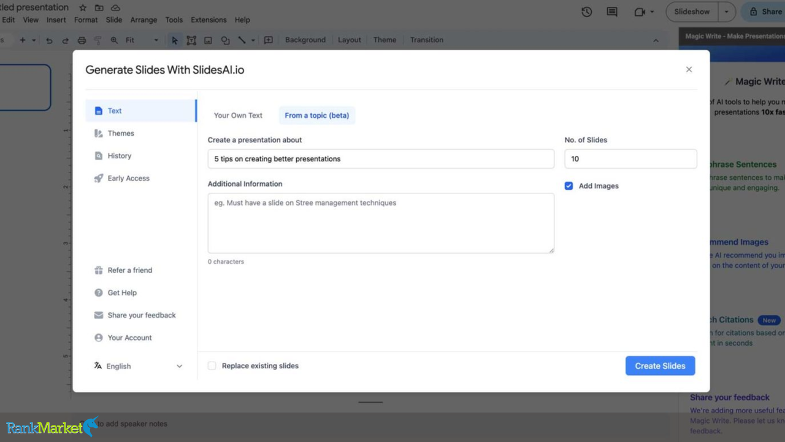785x442 pixels.
Task: Open the Tools menu
Action: 174,20
